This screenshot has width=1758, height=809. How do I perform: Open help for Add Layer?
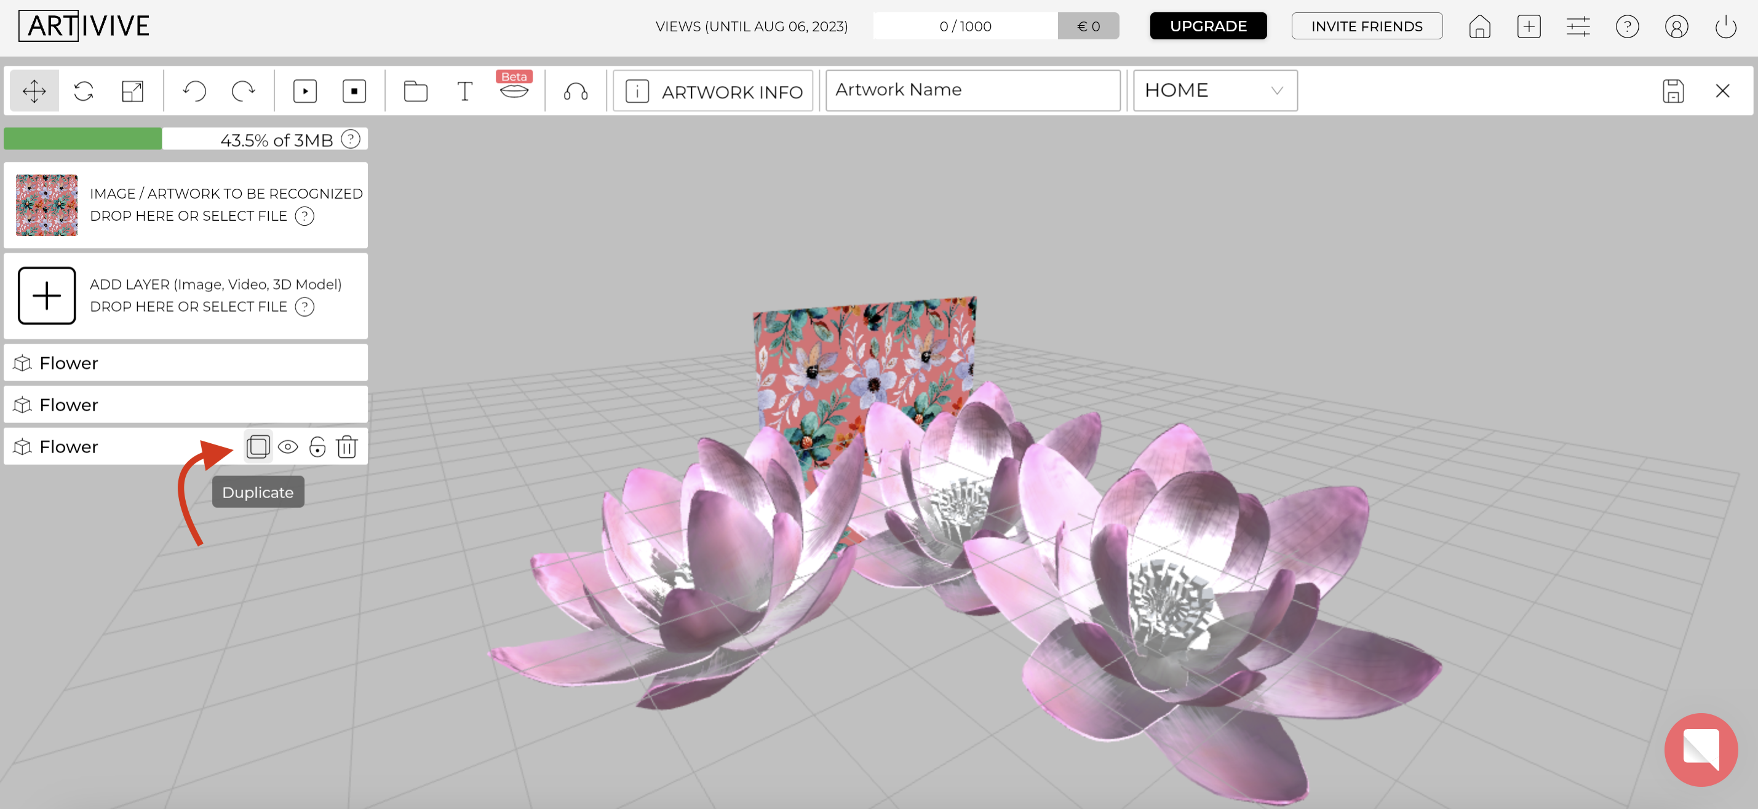(304, 307)
